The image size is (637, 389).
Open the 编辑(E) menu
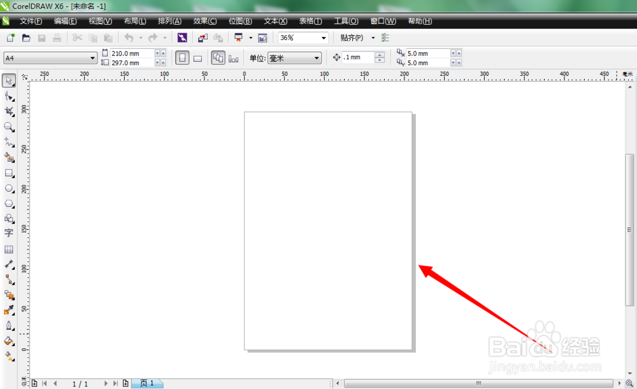pos(66,21)
